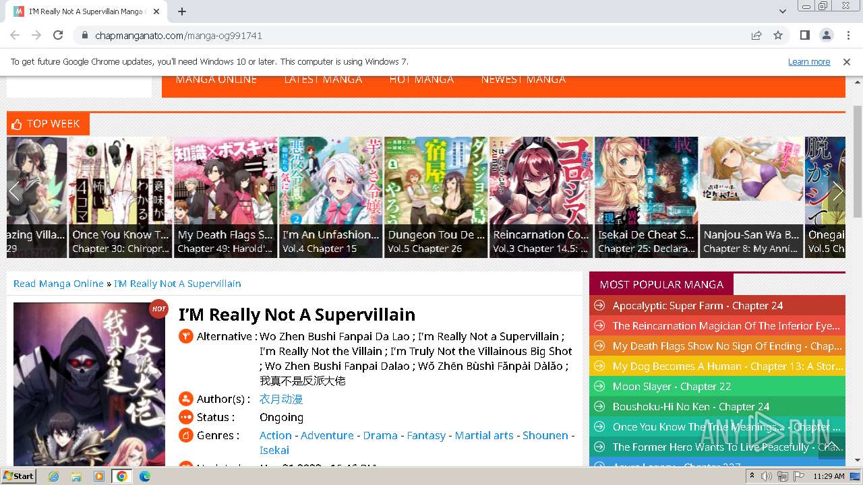Screen dimensions: 863x485
Task: Open the author link 衣月动漫
Action: (281, 399)
